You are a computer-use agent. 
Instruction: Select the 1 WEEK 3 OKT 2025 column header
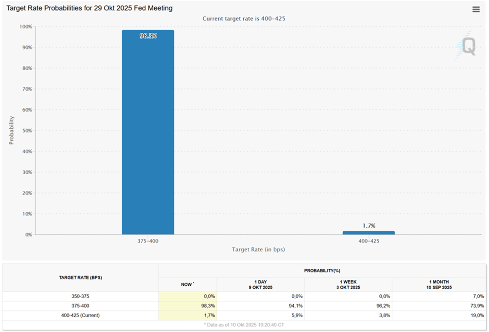click(348, 284)
